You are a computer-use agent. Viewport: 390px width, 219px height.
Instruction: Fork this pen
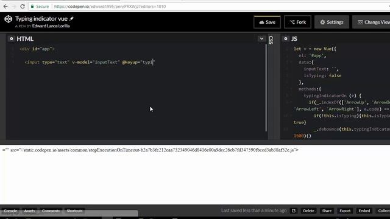[298, 22]
